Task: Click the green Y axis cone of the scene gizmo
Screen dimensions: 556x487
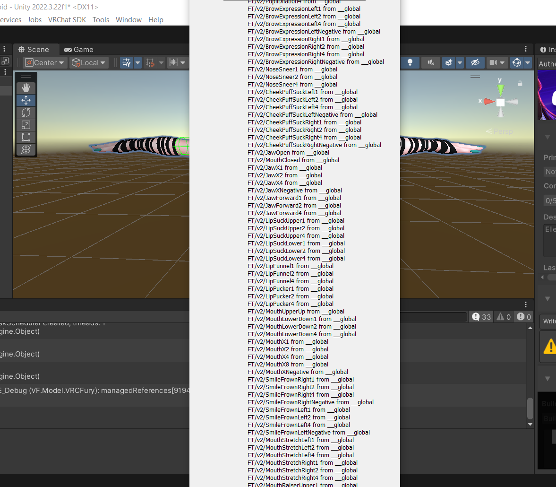Action: coord(500,89)
